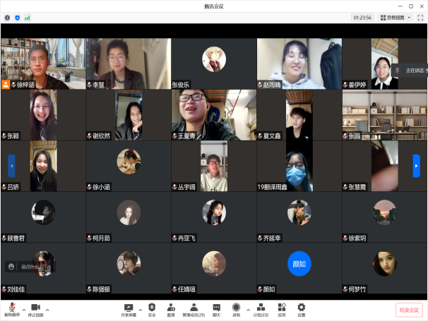Open the Share Screen option
428x321 pixels.
click(x=129, y=308)
